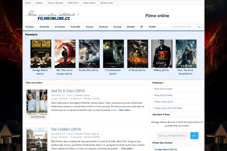Open the Oldboy poster thumbnail
This screenshot has height=151, width=227.
click(x=162, y=54)
